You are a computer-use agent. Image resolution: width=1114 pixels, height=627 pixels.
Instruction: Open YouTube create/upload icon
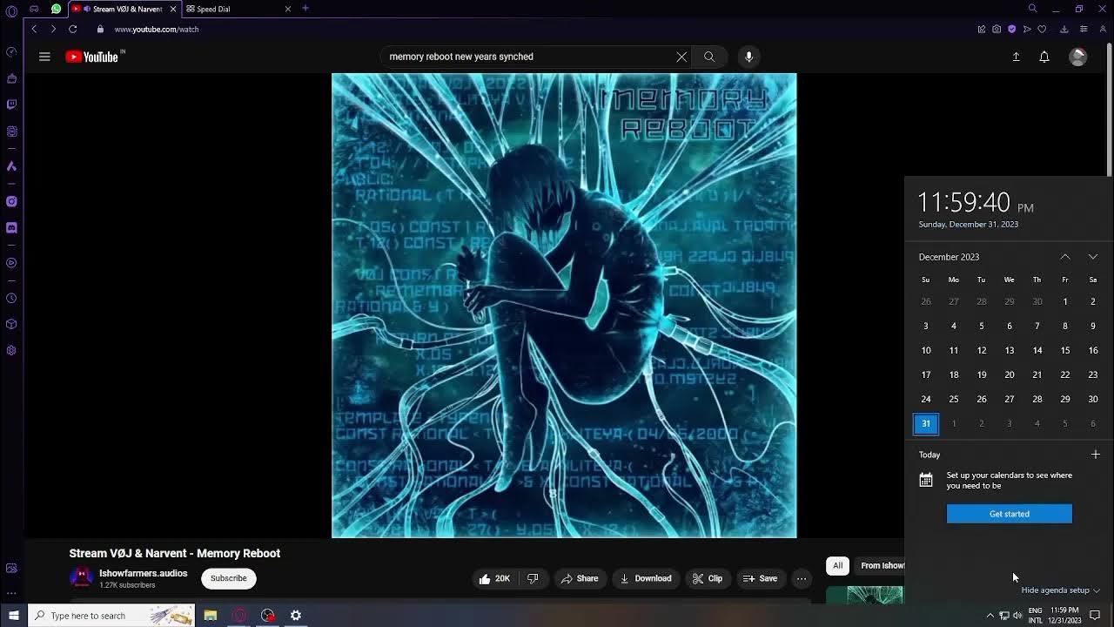click(1016, 57)
